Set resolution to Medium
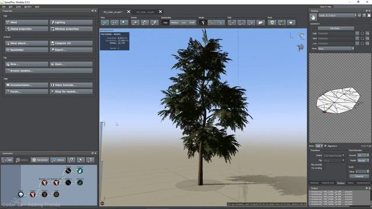This screenshot has height=209, width=372. point(174,23)
